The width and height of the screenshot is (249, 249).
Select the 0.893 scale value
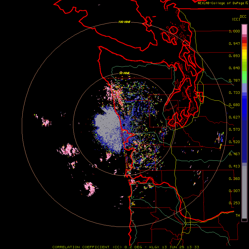[234, 56]
